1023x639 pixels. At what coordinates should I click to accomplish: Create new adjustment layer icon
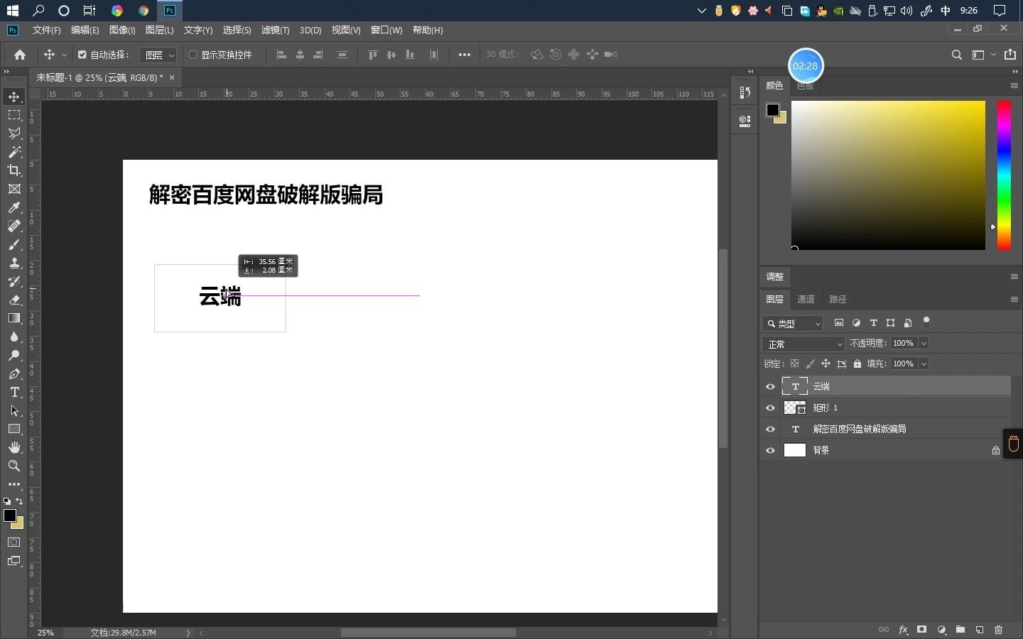[x=941, y=630]
